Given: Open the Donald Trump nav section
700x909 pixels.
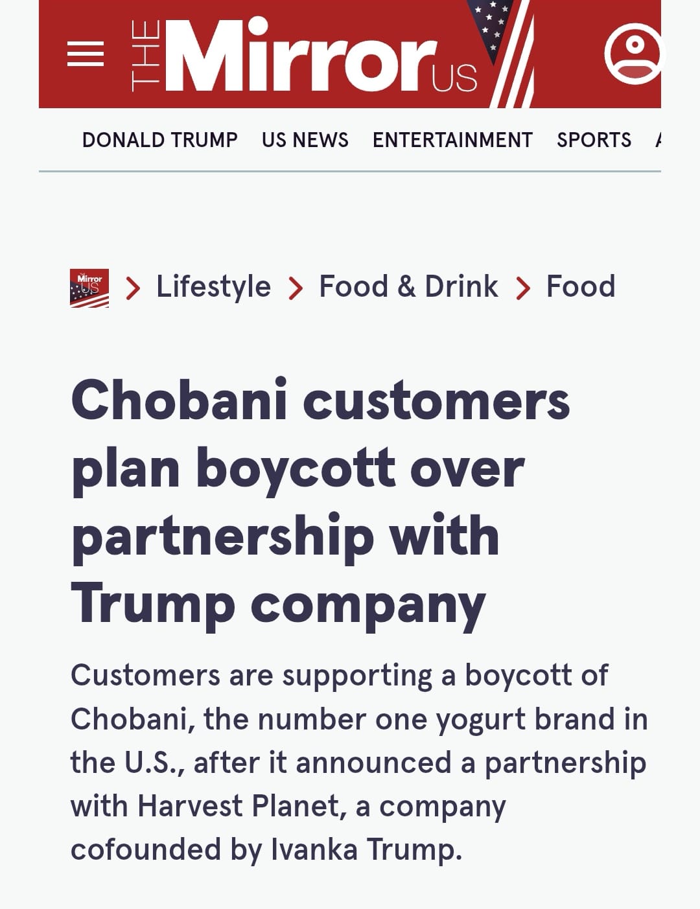Looking at the screenshot, I should [160, 140].
